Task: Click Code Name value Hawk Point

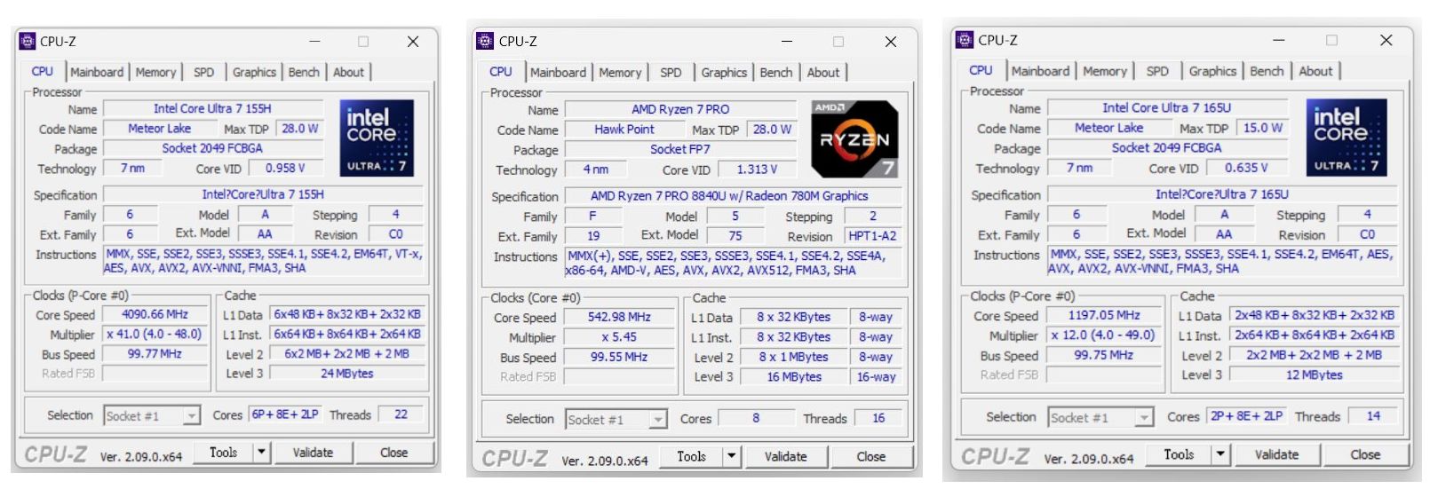Action: 624,130
